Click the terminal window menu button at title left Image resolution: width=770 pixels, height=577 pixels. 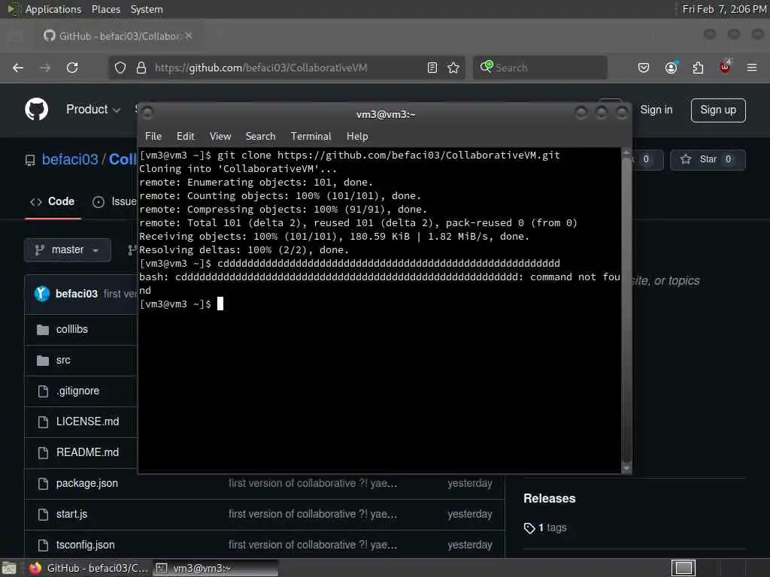tap(147, 113)
